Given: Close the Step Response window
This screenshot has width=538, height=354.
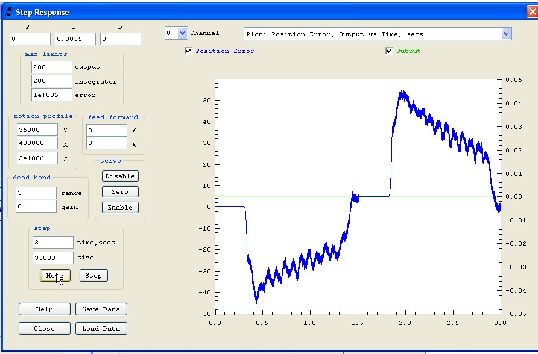Looking at the screenshot, I should pos(531,11).
